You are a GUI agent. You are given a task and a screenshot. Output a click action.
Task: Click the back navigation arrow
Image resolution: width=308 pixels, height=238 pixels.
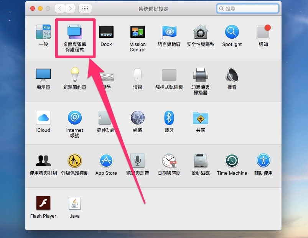click(x=60, y=8)
